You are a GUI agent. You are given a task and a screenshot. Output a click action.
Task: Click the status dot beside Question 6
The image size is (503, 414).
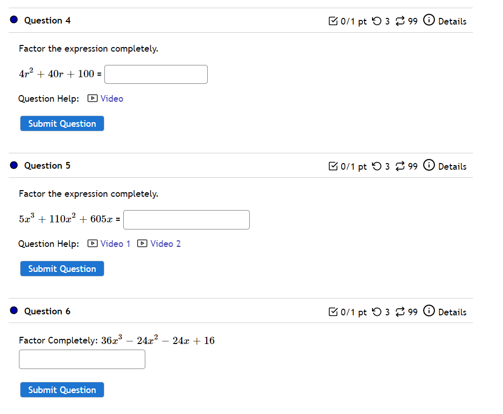pos(13,311)
